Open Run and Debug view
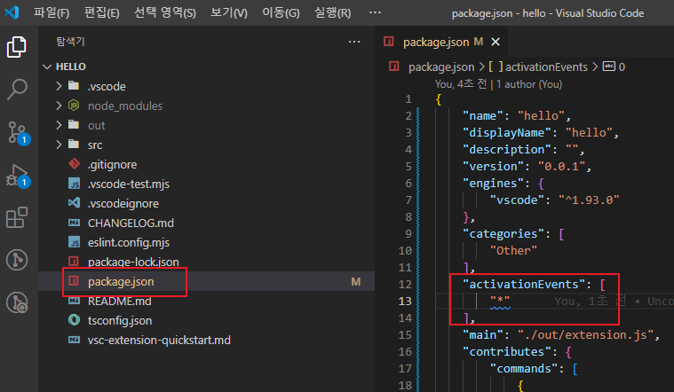 (18, 176)
